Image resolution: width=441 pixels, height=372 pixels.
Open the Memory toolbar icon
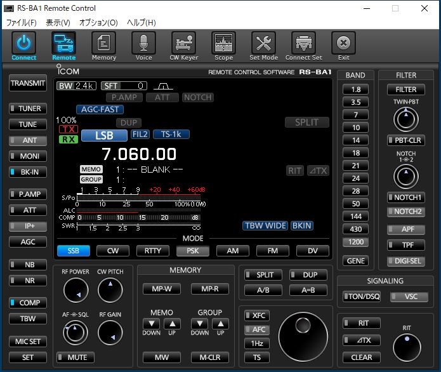(x=104, y=43)
